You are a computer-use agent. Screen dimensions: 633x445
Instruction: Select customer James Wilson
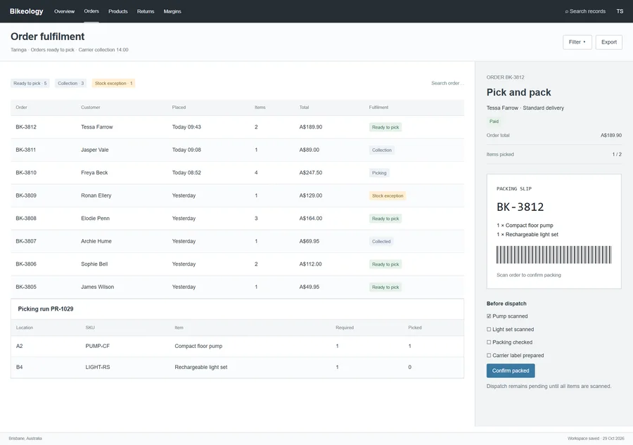(x=97, y=287)
